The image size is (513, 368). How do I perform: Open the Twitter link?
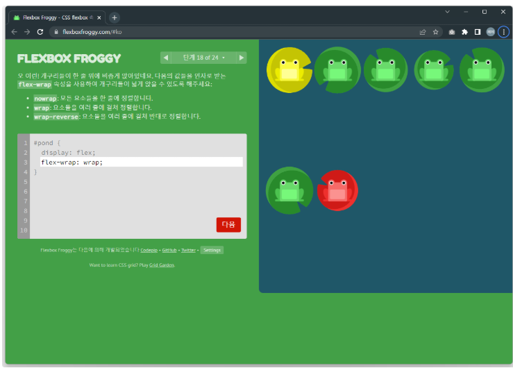(188, 250)
